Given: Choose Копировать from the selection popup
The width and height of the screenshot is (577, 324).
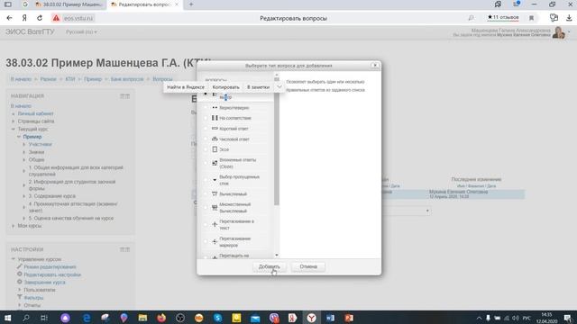Looking at the screenshot, I should [226, 87].
